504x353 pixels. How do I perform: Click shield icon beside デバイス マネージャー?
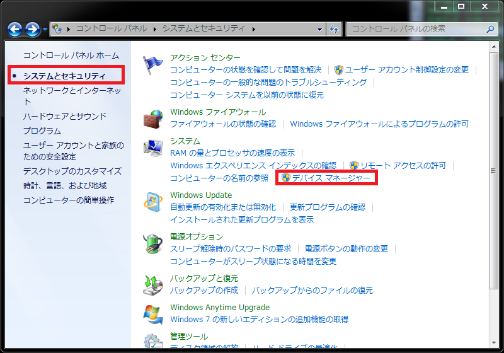pos(286,178)
